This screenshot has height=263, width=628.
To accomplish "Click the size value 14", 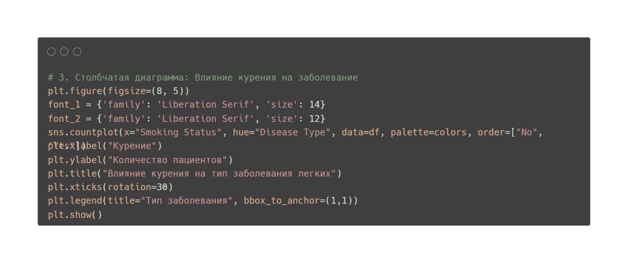I will pos(314,105).
